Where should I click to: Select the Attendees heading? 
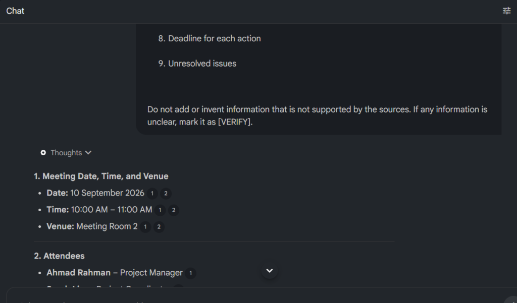60,256
